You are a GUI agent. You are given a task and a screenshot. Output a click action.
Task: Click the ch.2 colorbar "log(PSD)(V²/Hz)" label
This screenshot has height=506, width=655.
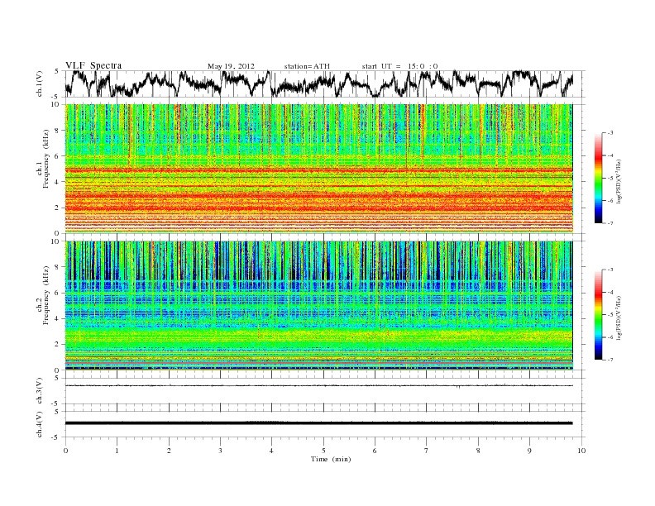click(618, 317)
